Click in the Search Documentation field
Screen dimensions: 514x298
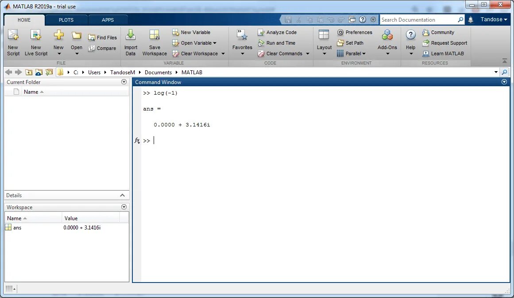(419, 19)
